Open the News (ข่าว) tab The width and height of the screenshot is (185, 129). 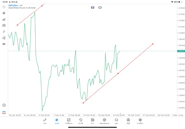pos(92,121)
